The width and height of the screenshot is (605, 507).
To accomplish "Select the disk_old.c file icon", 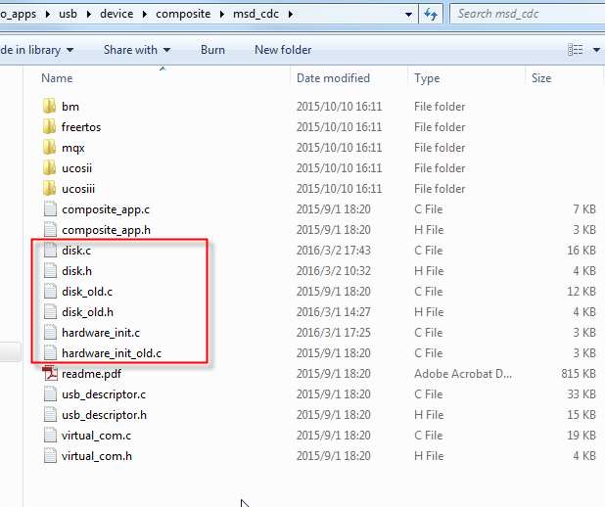I will pos(50,292).
